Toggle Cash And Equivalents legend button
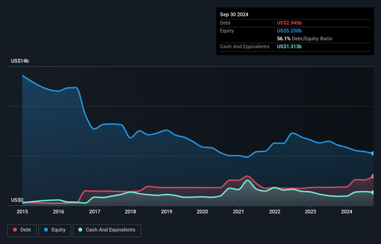The image size is (381, 244). (107, 230)
